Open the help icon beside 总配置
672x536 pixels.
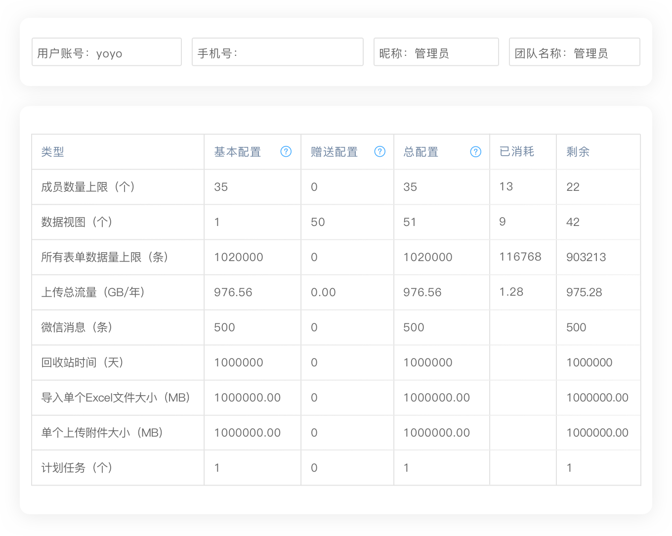point(475,152)
